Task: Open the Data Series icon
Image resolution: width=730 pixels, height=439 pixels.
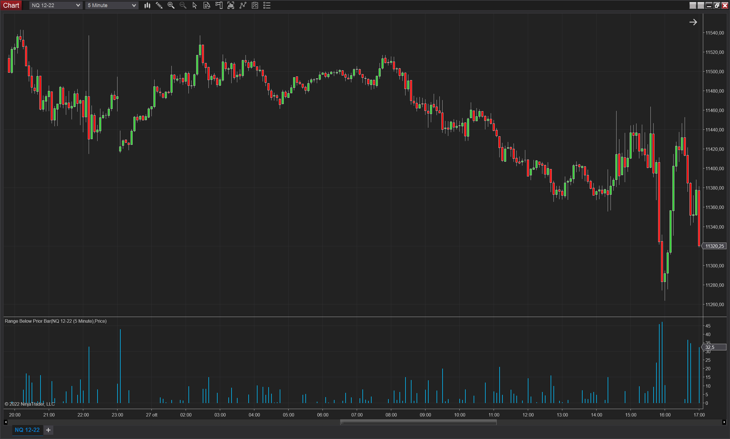Action: [231, 5]
